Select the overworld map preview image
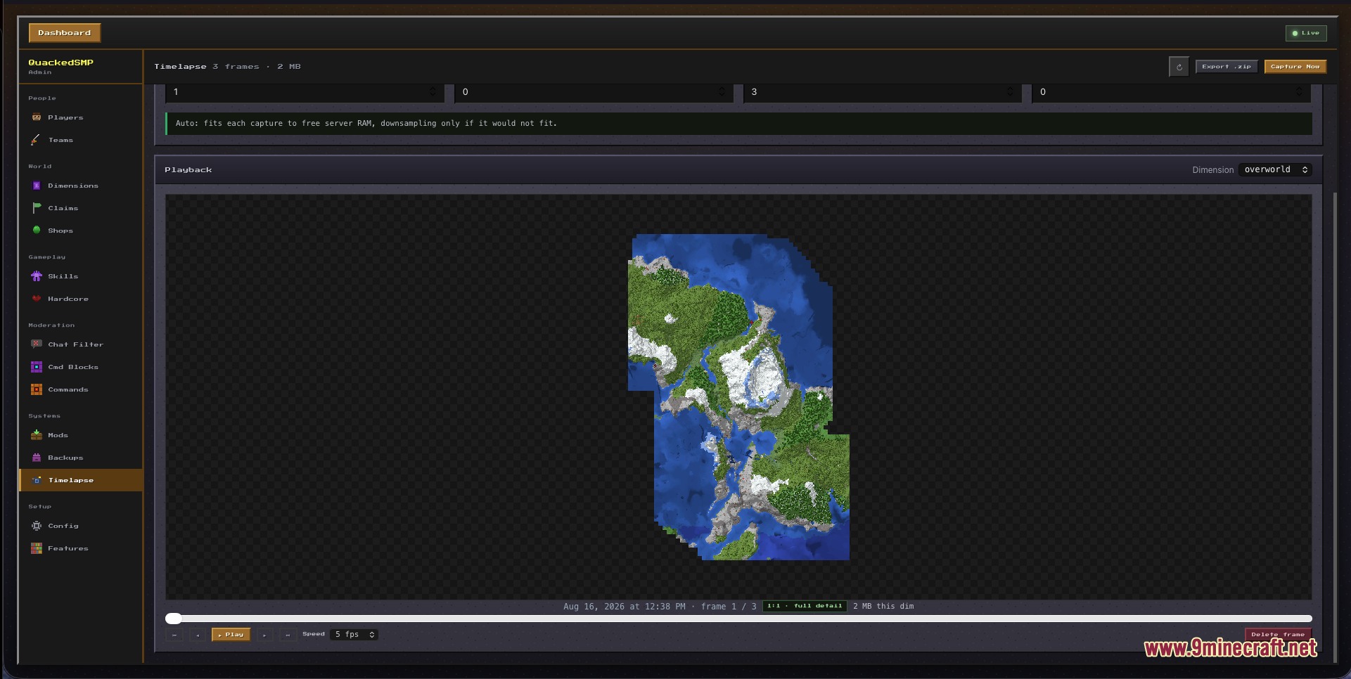This screenshot has width=1351, height=679. [738, 397]
